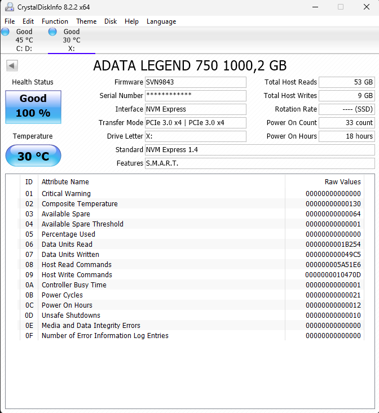Select the Available Spare Threshold row
The height and width of the screenshot is (413, 379).
[x=191, y=224]
